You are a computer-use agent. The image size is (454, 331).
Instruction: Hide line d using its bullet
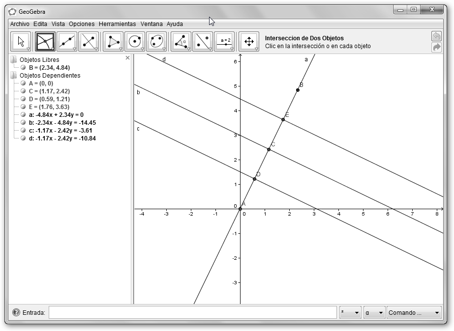pos(23,138)
